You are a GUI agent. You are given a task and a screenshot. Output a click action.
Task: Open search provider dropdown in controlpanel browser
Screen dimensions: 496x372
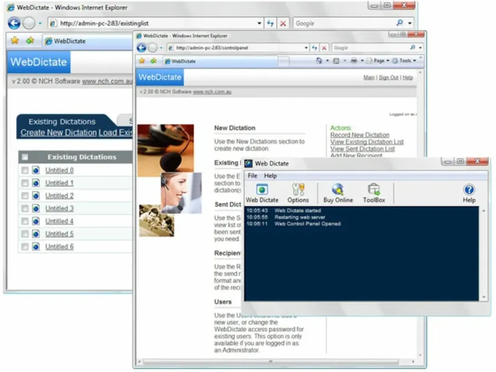pyautogui.click(x=420, y=48)
